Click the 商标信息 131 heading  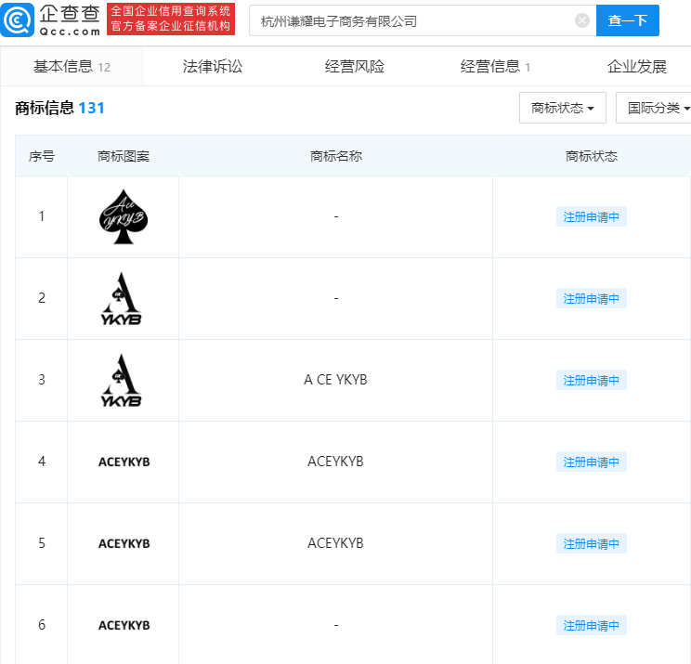tap(59, 108)
